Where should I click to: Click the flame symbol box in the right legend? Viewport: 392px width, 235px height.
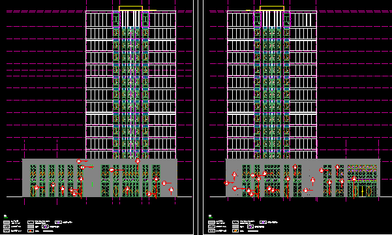[x=235, y=230]
